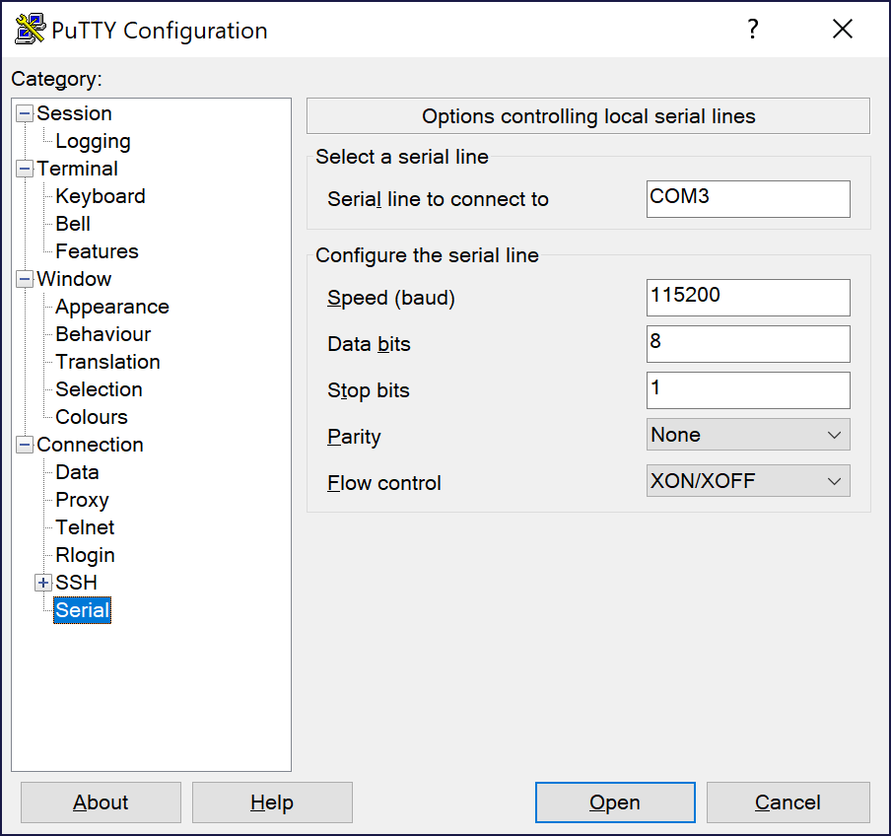Select the Logging category
Image resolution: width=891 pixels, height=836 pixels.
[x=94, y=141]
